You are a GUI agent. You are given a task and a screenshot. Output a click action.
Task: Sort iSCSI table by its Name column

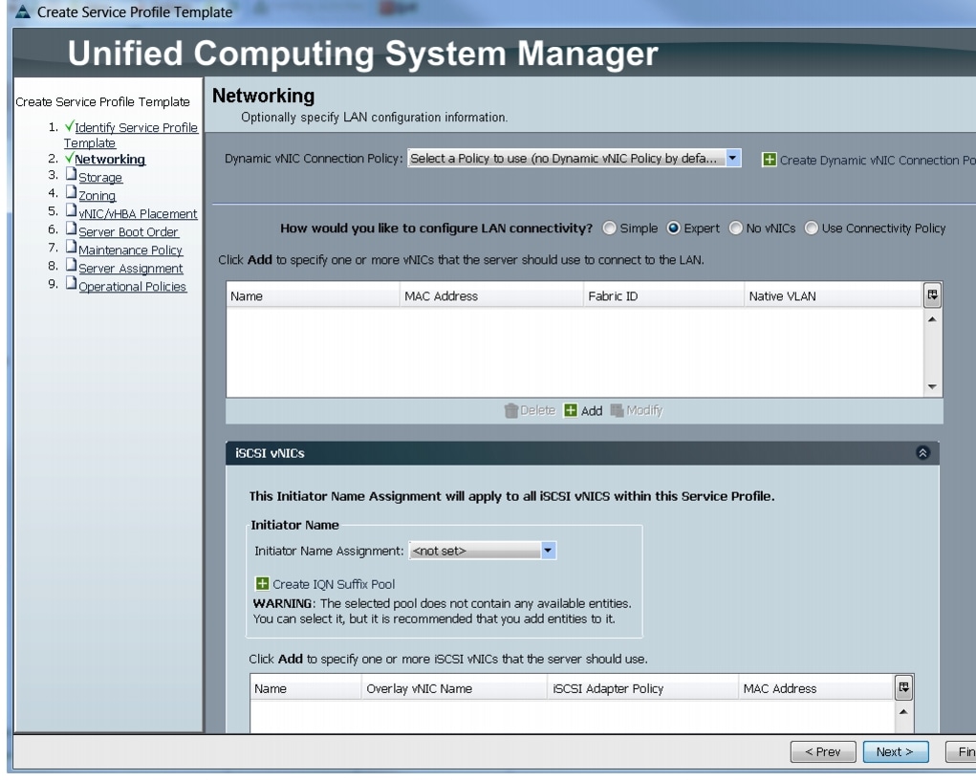[306, 688]
